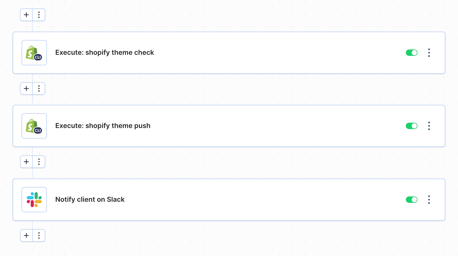The image size is (458, 256).
Task: Open three-dot menu at the pipeline bottom
Action: pyautogui.click(x=39, y=235)
